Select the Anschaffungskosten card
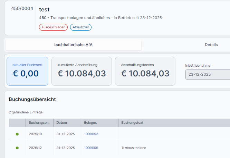 pos(145,71)
